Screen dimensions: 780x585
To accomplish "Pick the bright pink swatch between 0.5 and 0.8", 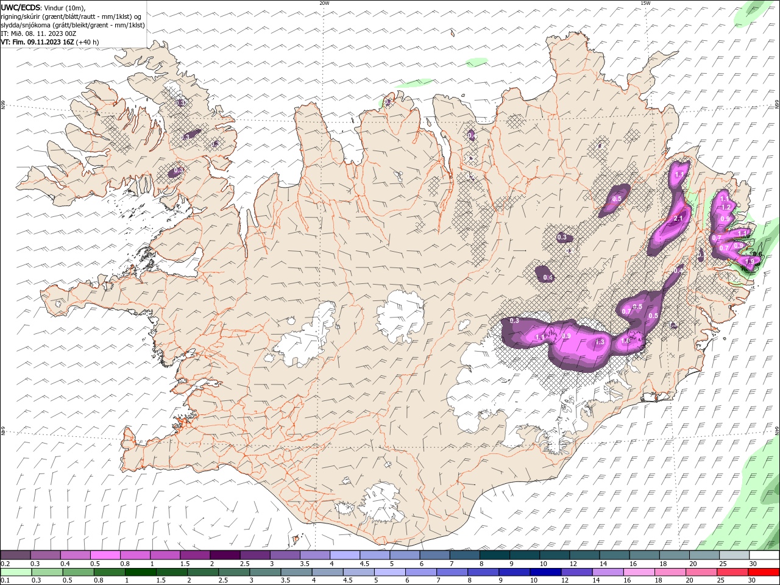I will pyautogui.click(x=105, y=555).
